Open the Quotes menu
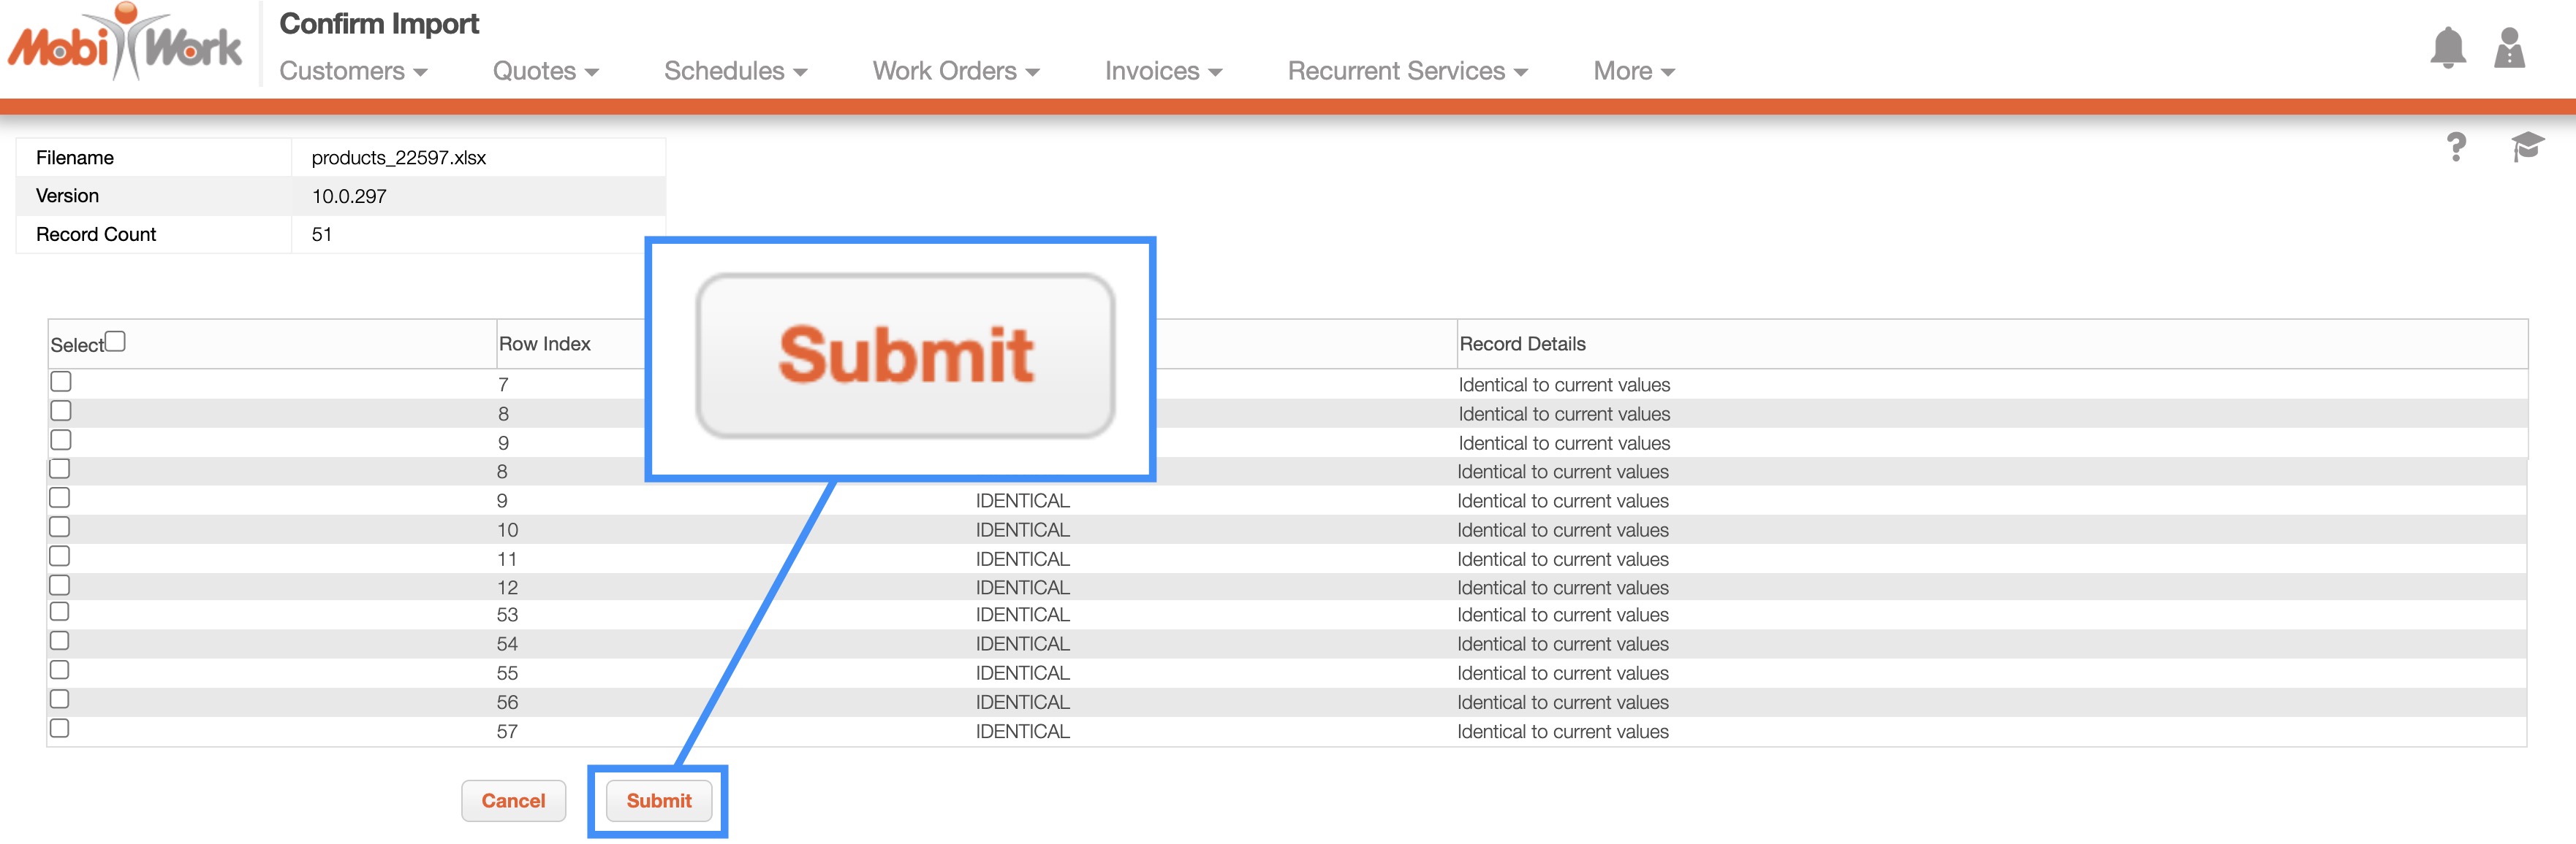This screenshot has height=844, width=2576. pos(545,71)
